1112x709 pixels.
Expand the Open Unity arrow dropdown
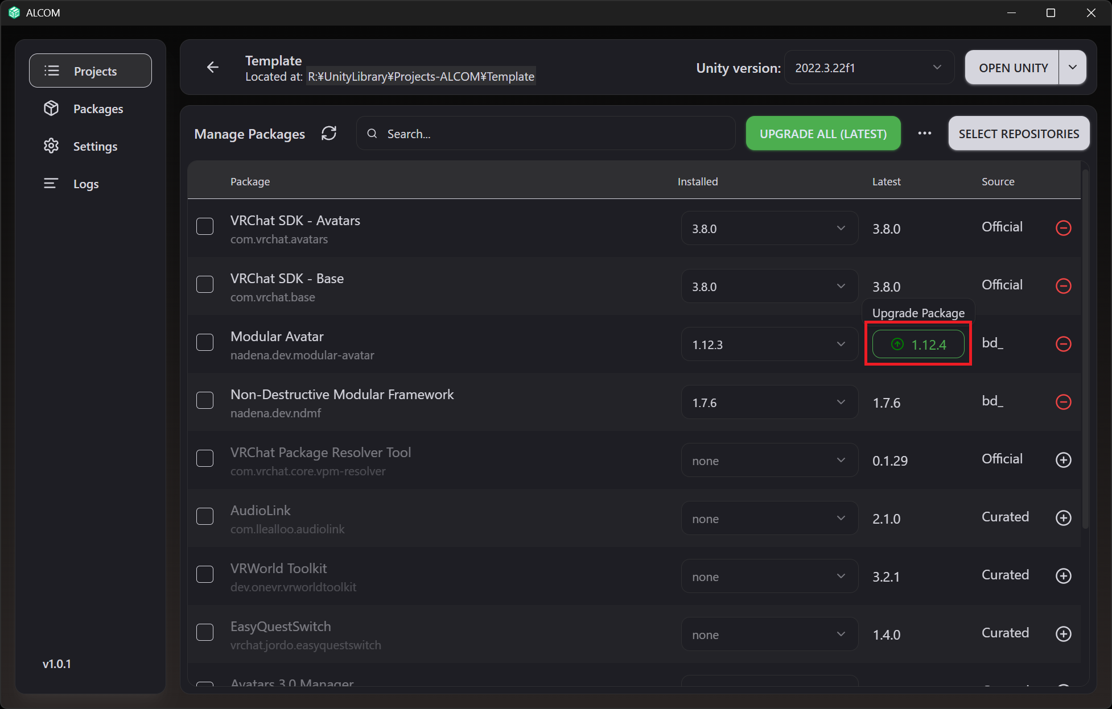coord(1073,68)
